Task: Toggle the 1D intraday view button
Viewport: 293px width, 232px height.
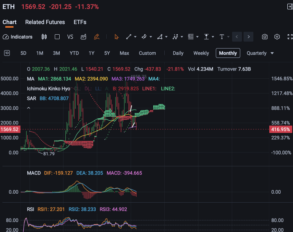Action: pyautogui.click(x=7, y=53)
